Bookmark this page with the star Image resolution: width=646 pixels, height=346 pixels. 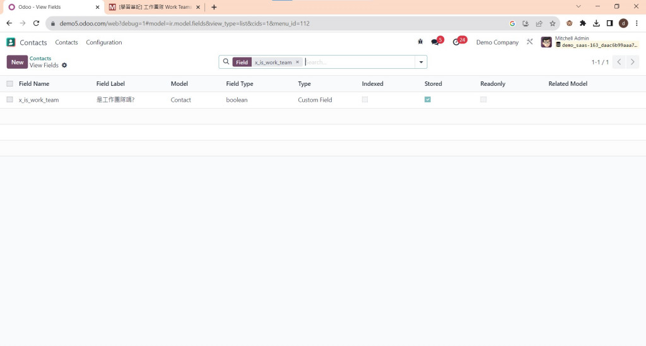click(553, 23)
